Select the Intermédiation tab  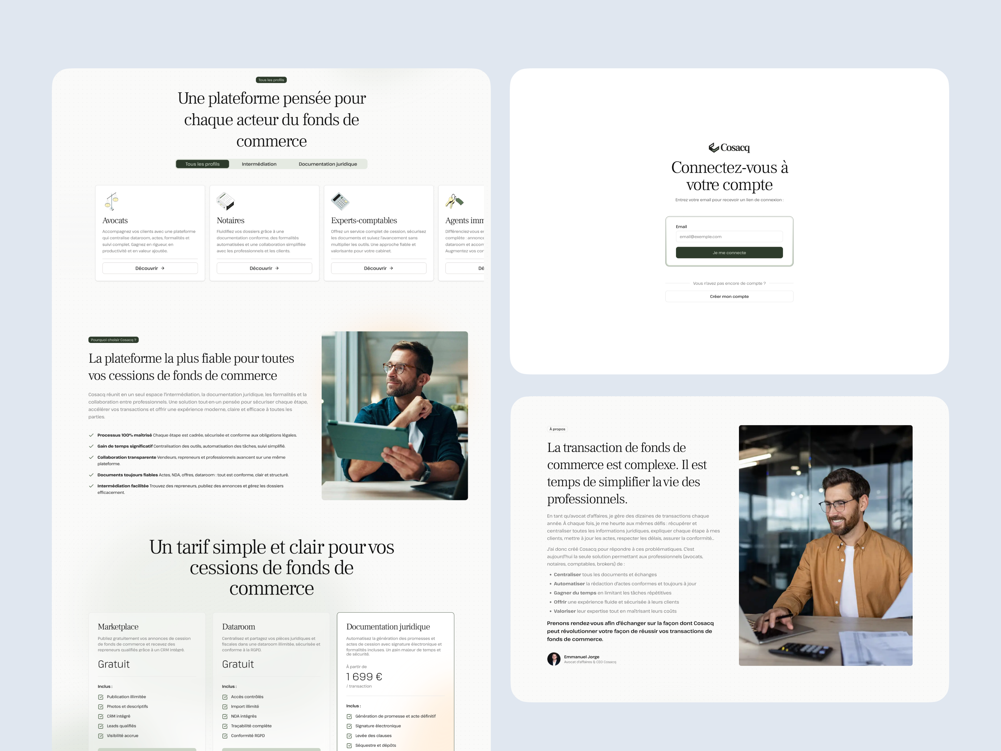(259, 164)
